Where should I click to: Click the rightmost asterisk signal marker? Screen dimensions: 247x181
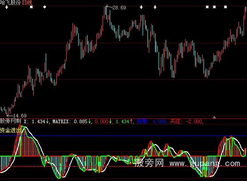tap(225, 7)
